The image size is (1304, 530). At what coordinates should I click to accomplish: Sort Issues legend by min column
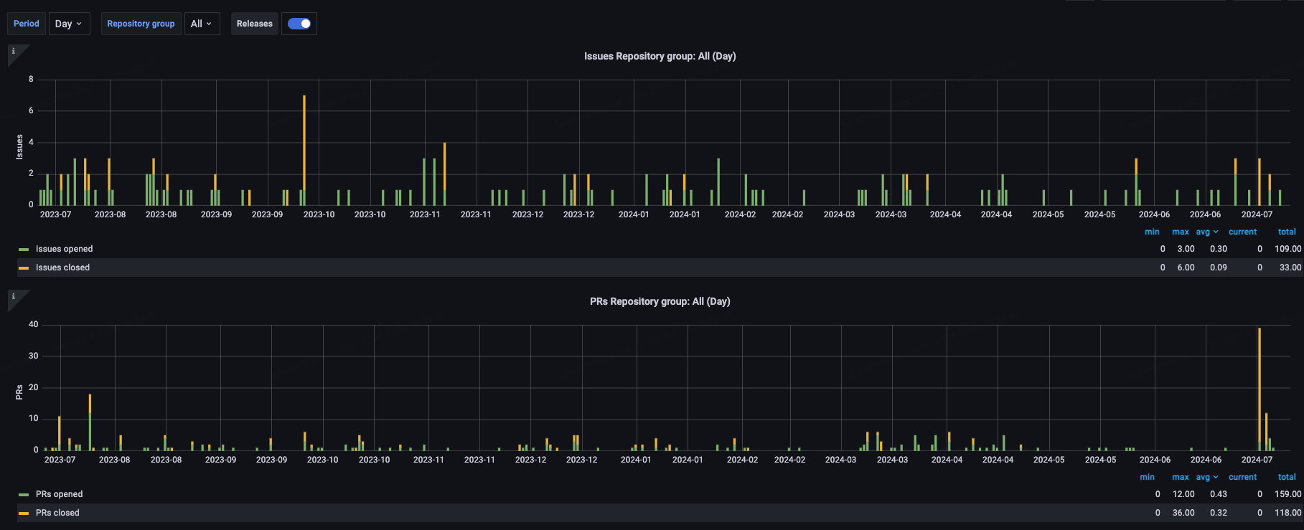click(1152, 232)
